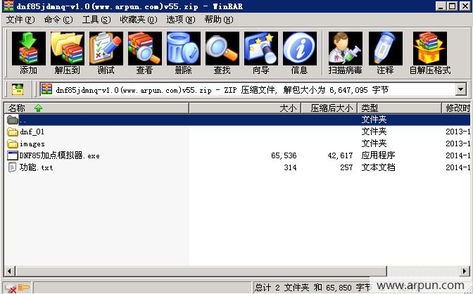Viewport: 473px width, 294px height.
Task: Open the 帮助(H) menu
Action: [219, 20]
